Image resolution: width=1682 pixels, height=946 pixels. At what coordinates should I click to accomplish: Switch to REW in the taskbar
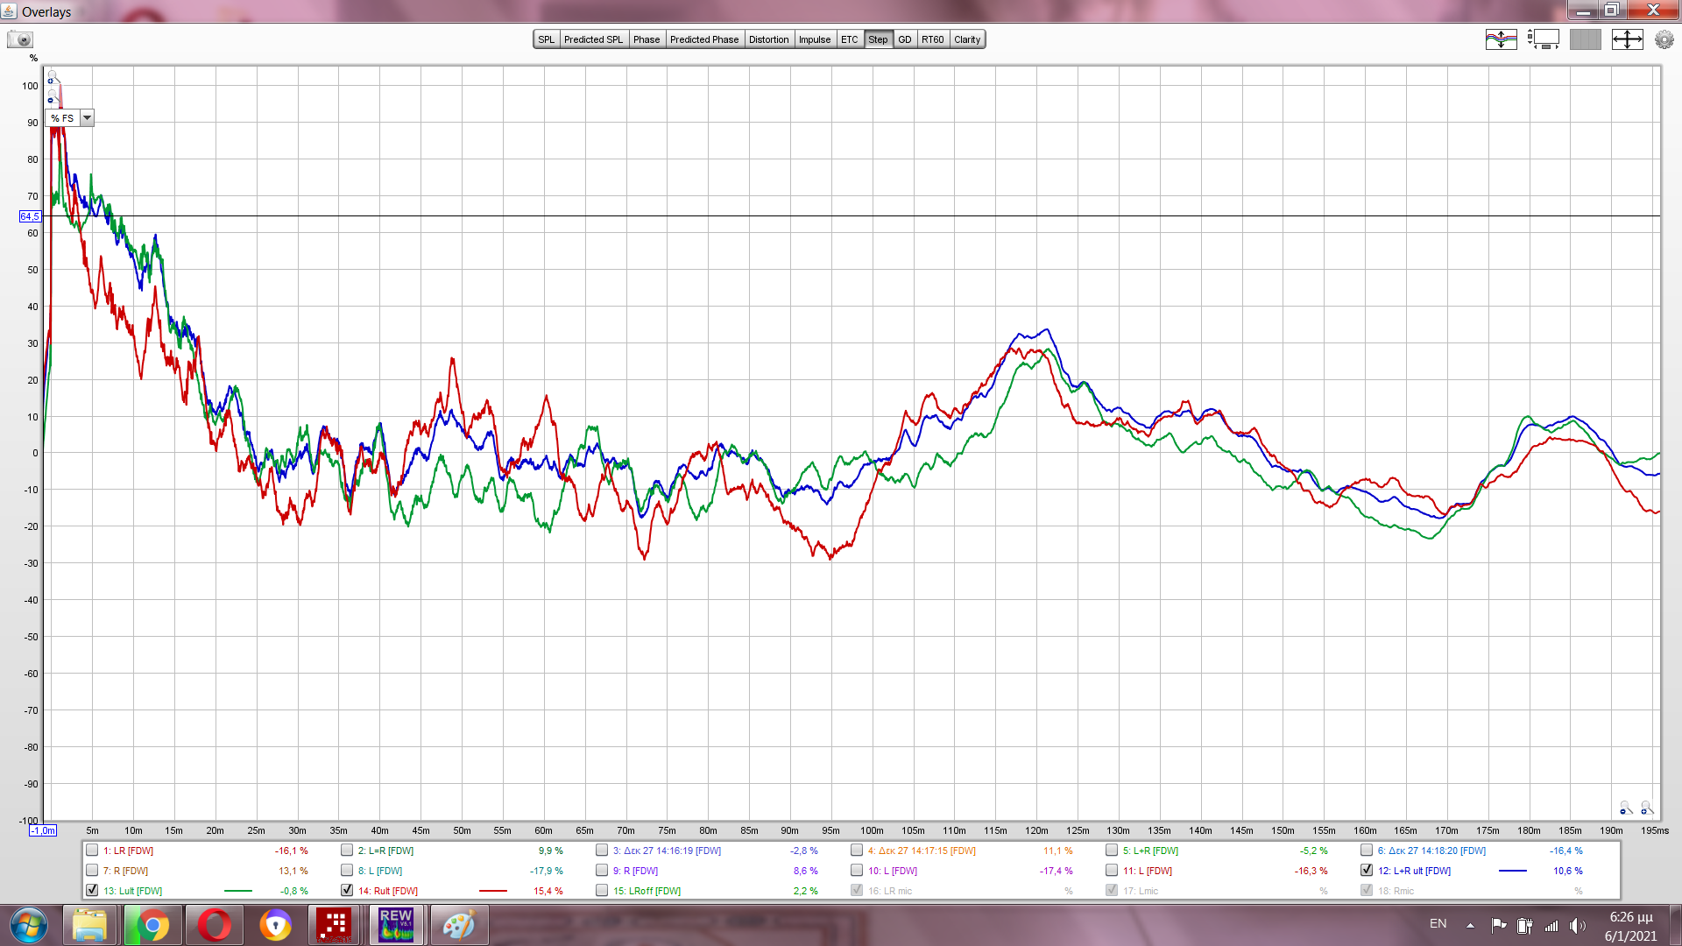pyautogui.click(x=396, y=925)
